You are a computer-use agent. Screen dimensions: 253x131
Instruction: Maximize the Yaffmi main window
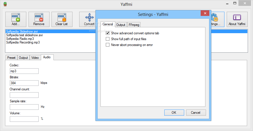pos(235,3)
